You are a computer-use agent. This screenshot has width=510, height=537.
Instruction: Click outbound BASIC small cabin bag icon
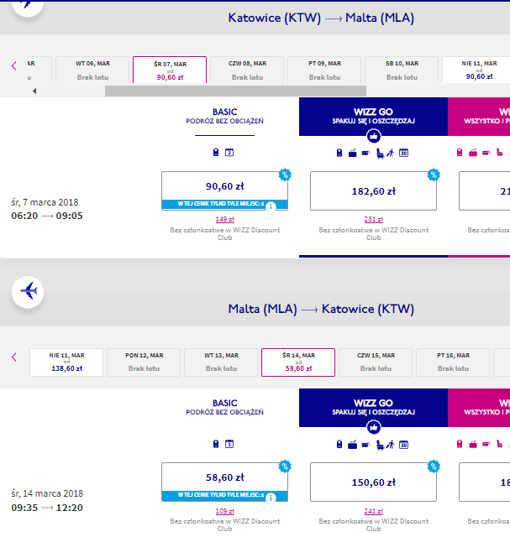click(x=216, y=153)
